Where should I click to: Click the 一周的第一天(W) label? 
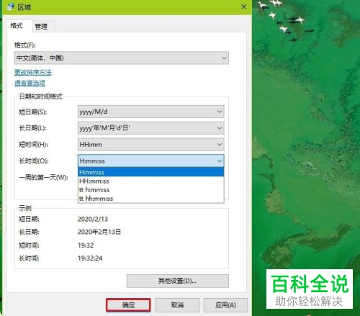(43, 177)
